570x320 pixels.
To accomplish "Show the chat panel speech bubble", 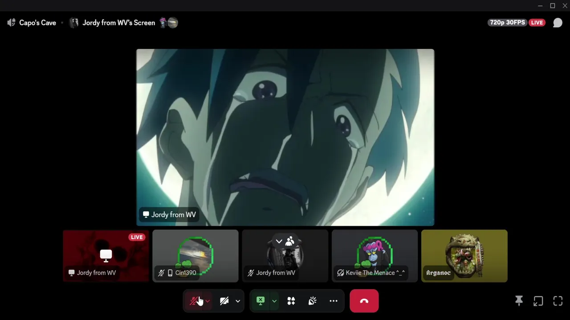I will [x=558, y=23].
